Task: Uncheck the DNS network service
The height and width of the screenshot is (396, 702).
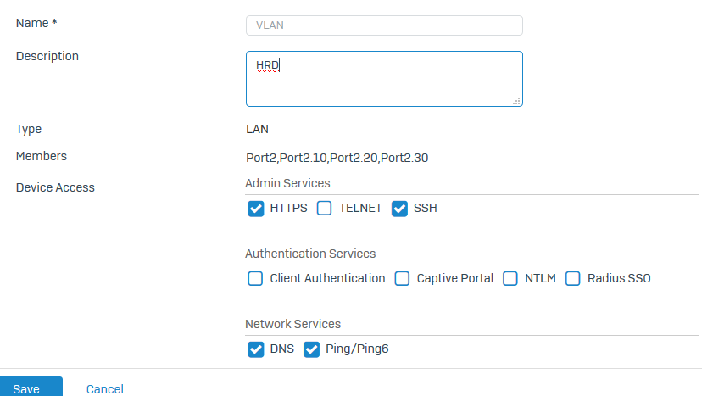Action: [255, 349]
